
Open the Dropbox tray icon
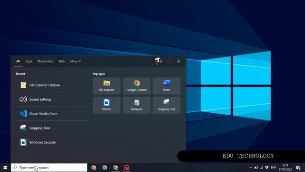pyautogui.click(x=267, y=168)
